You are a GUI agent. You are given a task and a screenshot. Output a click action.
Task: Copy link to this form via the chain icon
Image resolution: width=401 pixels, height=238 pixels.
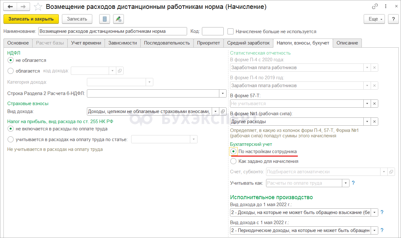375,6
